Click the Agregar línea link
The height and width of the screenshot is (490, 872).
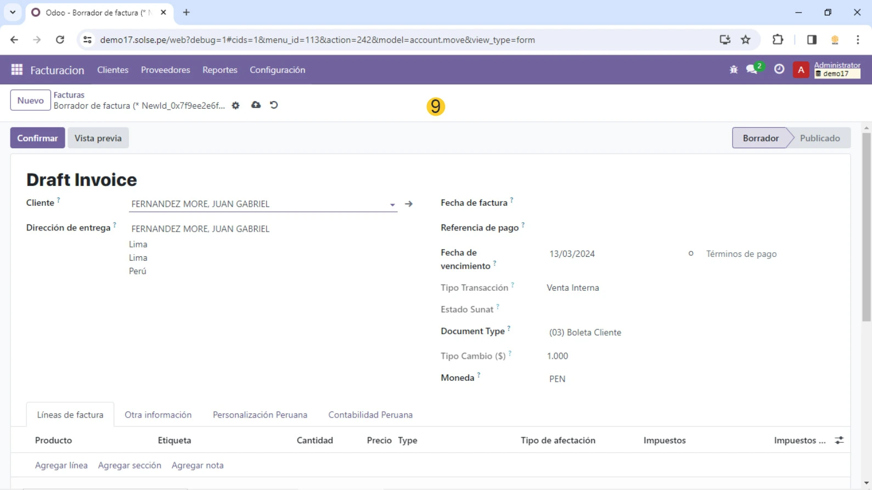click(61, 465)
